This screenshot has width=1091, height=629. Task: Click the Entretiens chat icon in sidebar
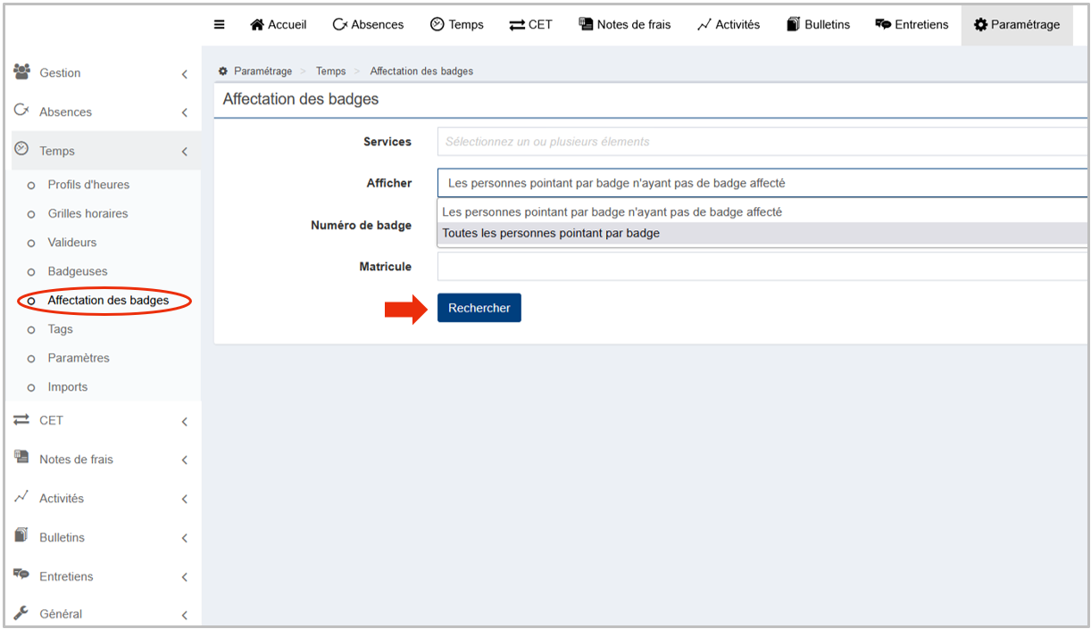pyautogui.click(x=22, y=575)
